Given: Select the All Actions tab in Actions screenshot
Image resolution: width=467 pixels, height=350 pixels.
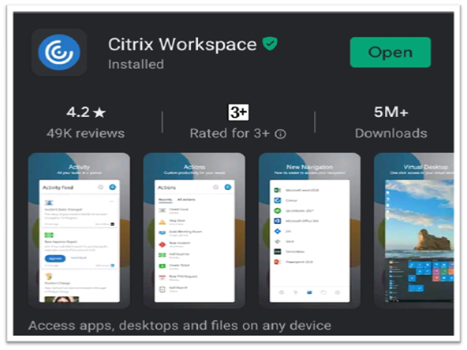Looking at the screenshot, I should pyautogui.click(x=187, y=199).
